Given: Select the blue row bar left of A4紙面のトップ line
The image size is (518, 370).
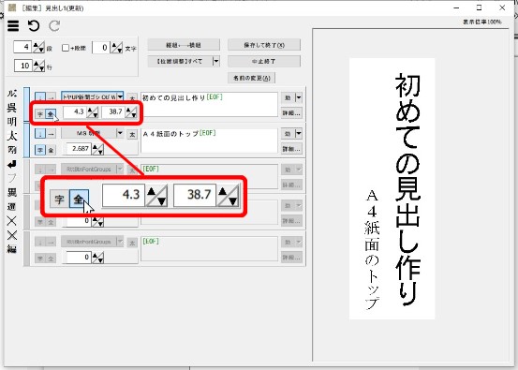Looking at the screenshot, I should pyautogui.click(x=27, y=141).
